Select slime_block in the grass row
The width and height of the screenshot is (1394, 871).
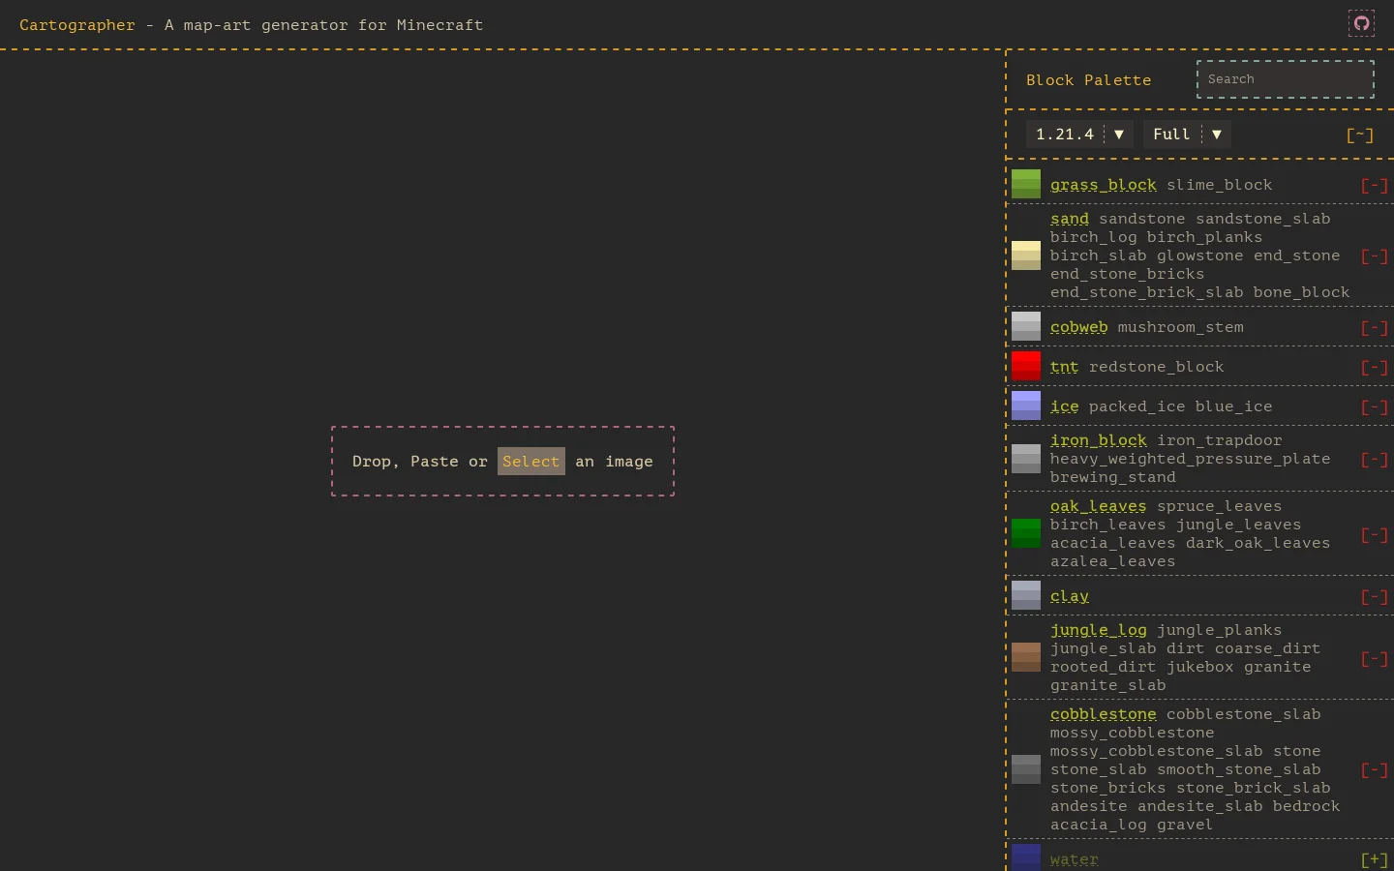[1220, 185]
